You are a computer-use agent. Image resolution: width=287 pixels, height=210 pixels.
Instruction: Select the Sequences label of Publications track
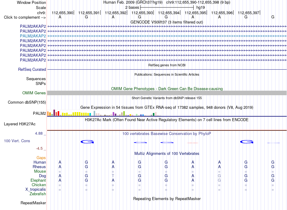point(36,79)
